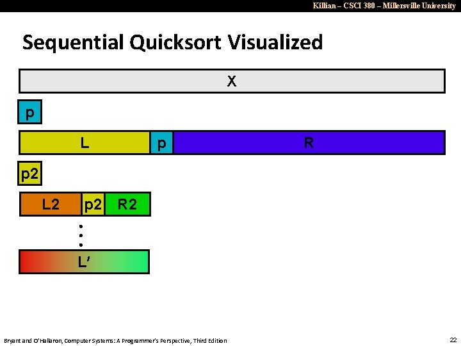Click the gray X array bar
This screenshot has width=461, height=346.
coord(232,81)
